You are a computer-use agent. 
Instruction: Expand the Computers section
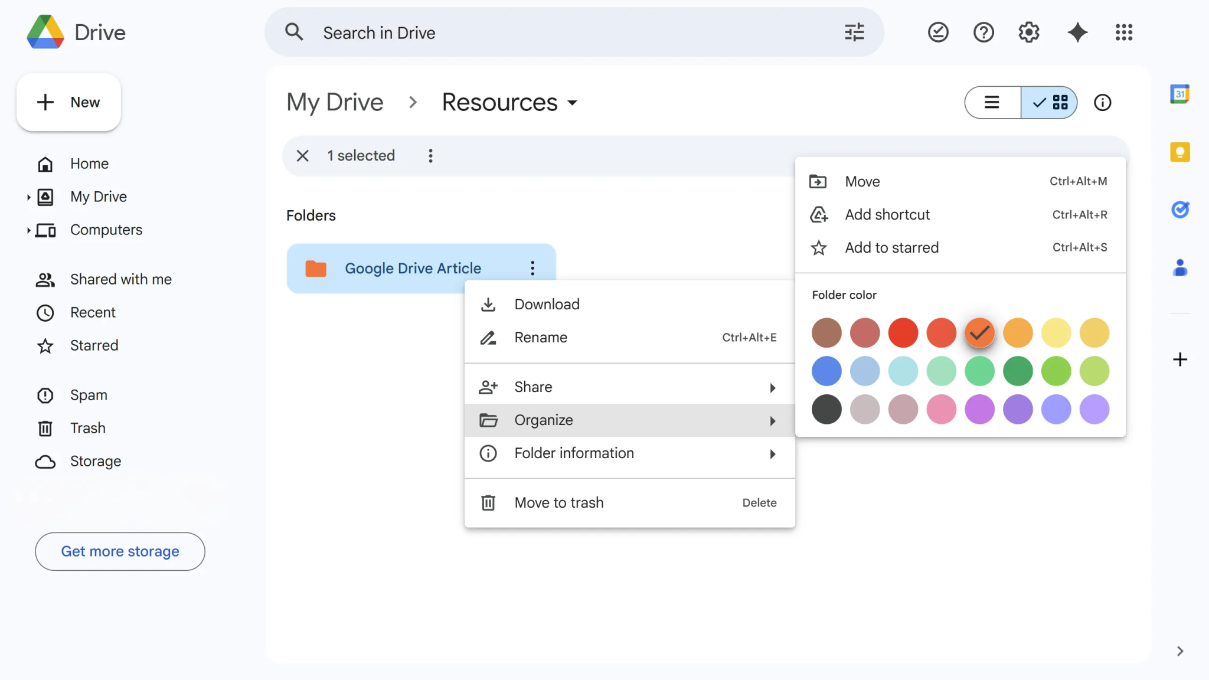[x=29, y=230]
